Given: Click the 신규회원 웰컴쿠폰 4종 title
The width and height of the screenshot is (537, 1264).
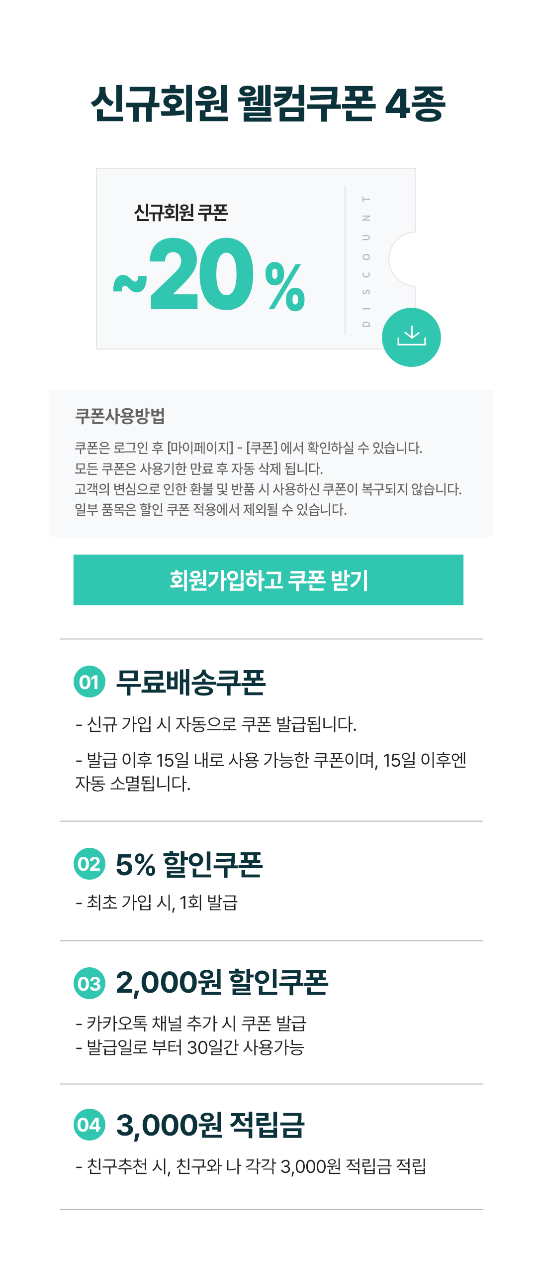Looking at the screenshot, I should click(268, 104).
